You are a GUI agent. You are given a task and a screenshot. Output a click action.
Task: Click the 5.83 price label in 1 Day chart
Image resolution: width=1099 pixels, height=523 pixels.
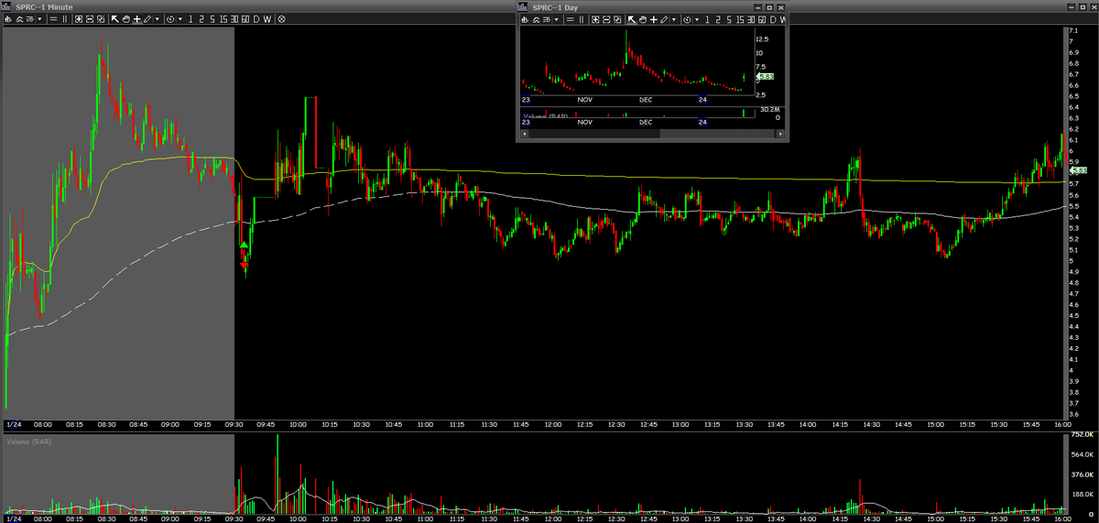[766, 77]
